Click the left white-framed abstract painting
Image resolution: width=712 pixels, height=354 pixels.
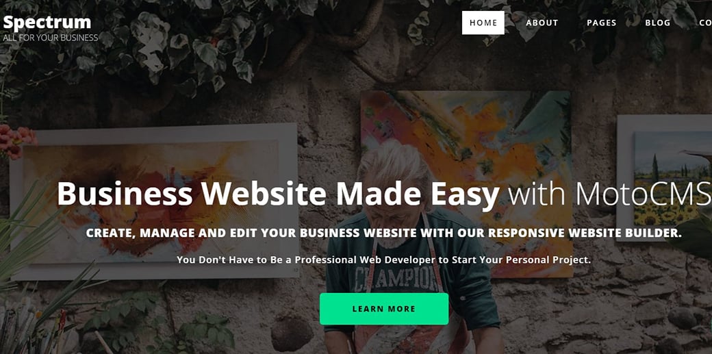click(x=155, y=201)
